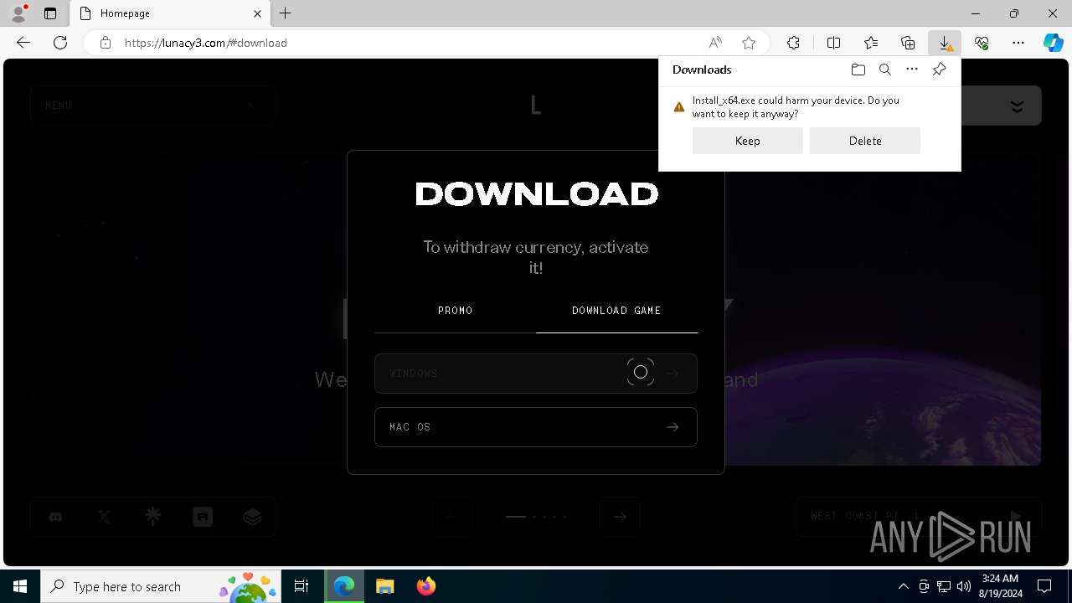Open the X social icon
This screenshot has width=1072, height=603.
(104, 517)
